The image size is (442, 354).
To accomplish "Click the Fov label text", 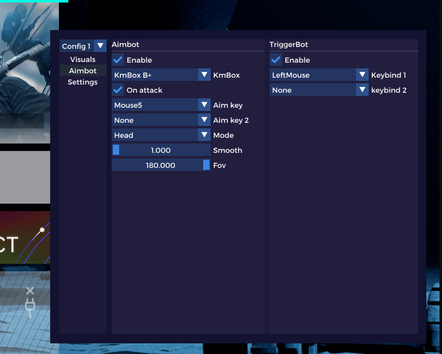I will [219, 165].
